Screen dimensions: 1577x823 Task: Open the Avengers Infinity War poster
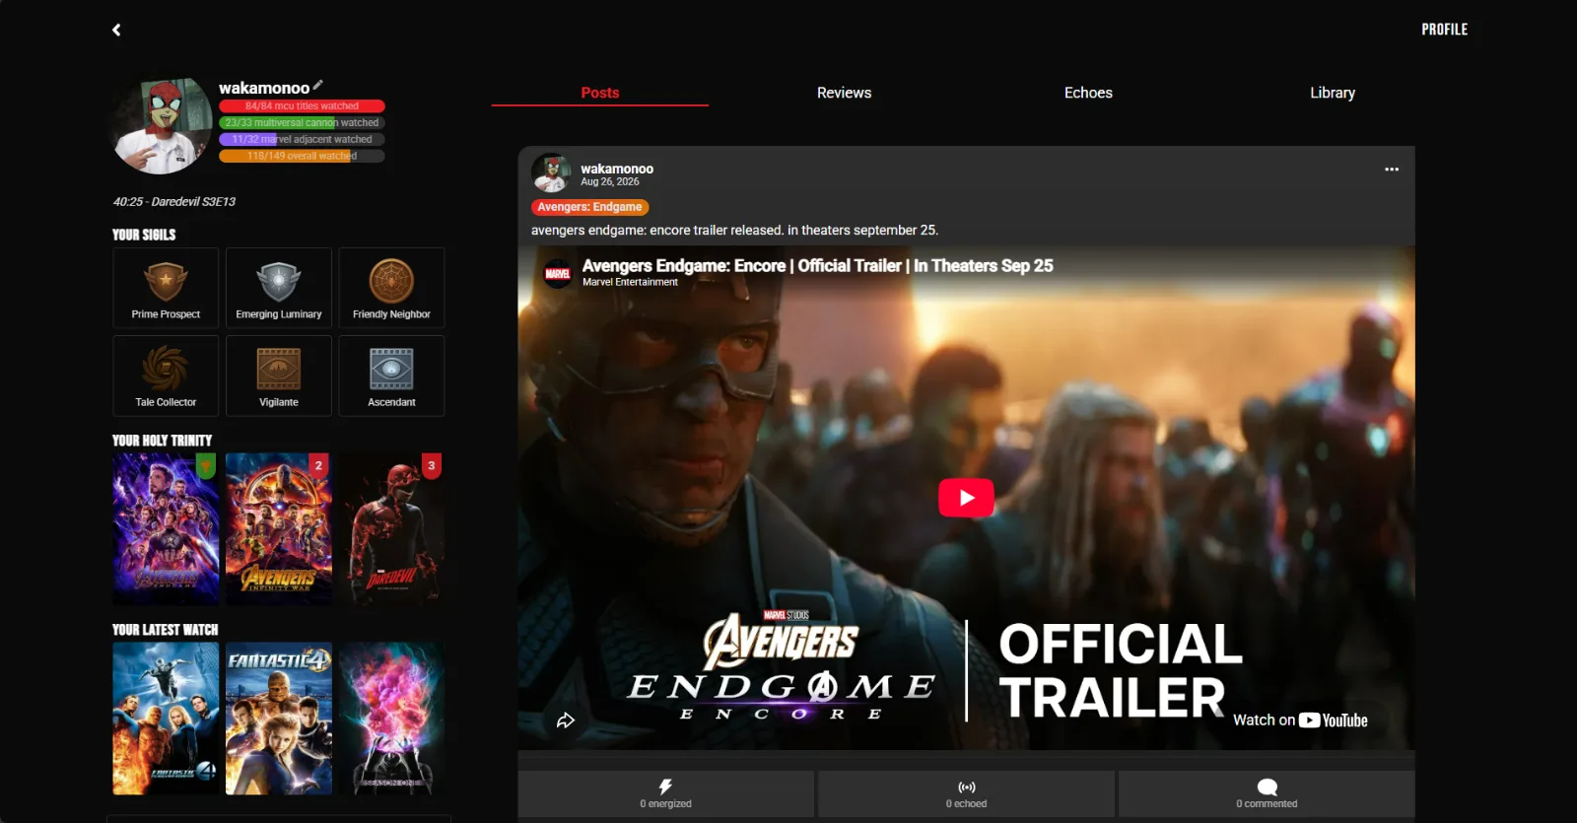coord(279,529)
